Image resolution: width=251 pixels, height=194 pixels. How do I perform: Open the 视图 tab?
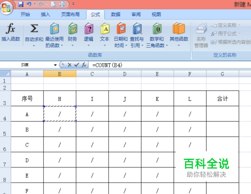(x=156, y=15)
